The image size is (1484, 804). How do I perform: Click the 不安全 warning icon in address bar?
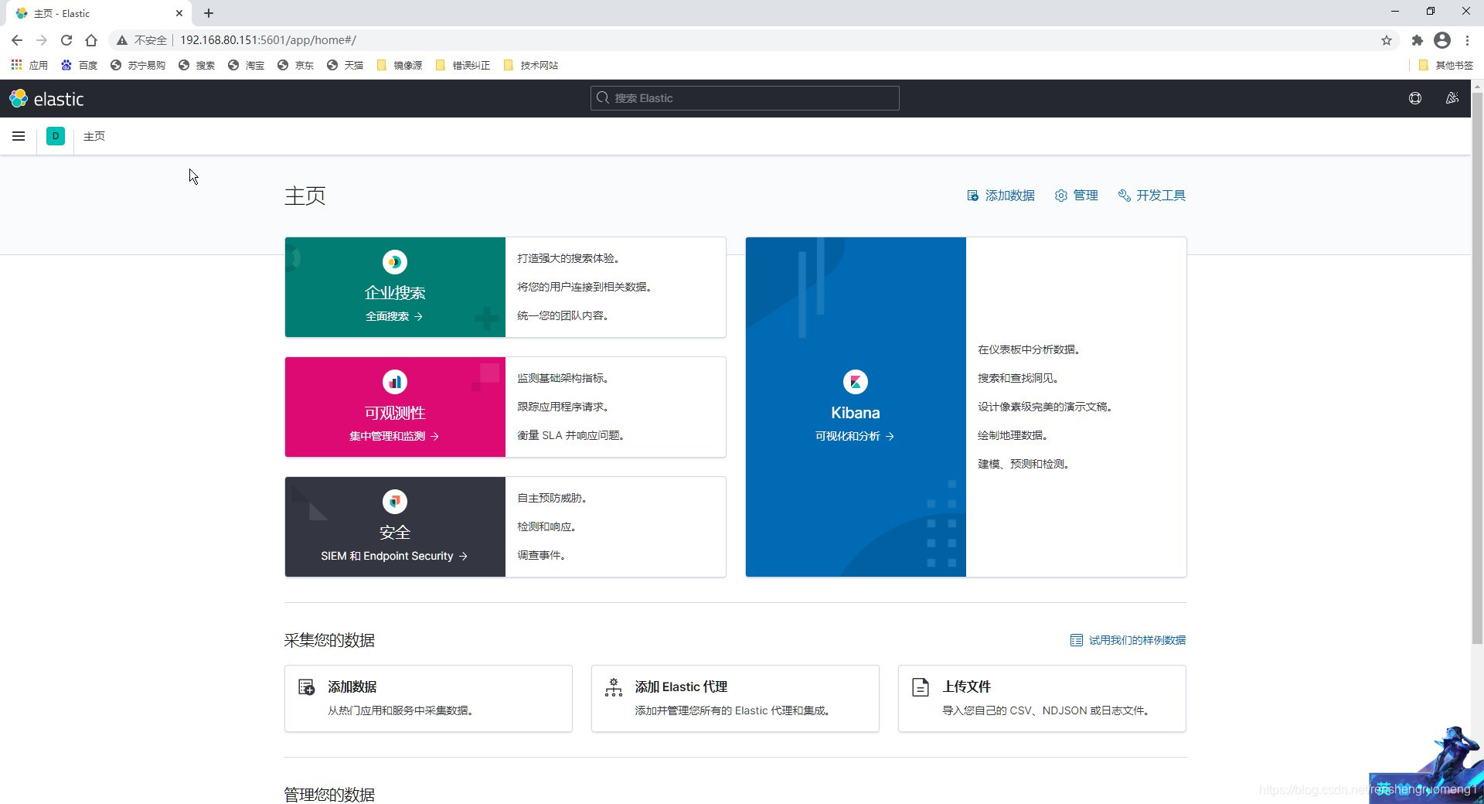[121, 40]
